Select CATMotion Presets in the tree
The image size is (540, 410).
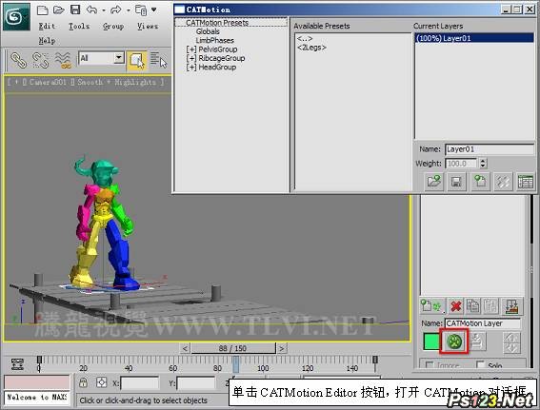coord(217,23)
